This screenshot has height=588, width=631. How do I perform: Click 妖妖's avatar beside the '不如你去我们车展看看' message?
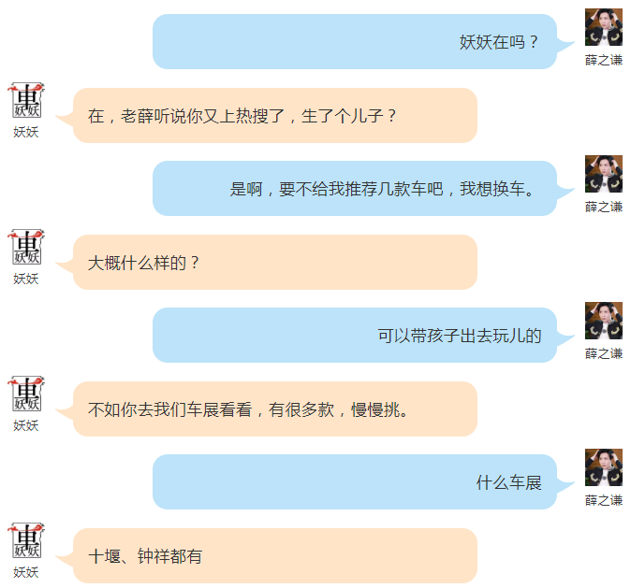(26, 394)
